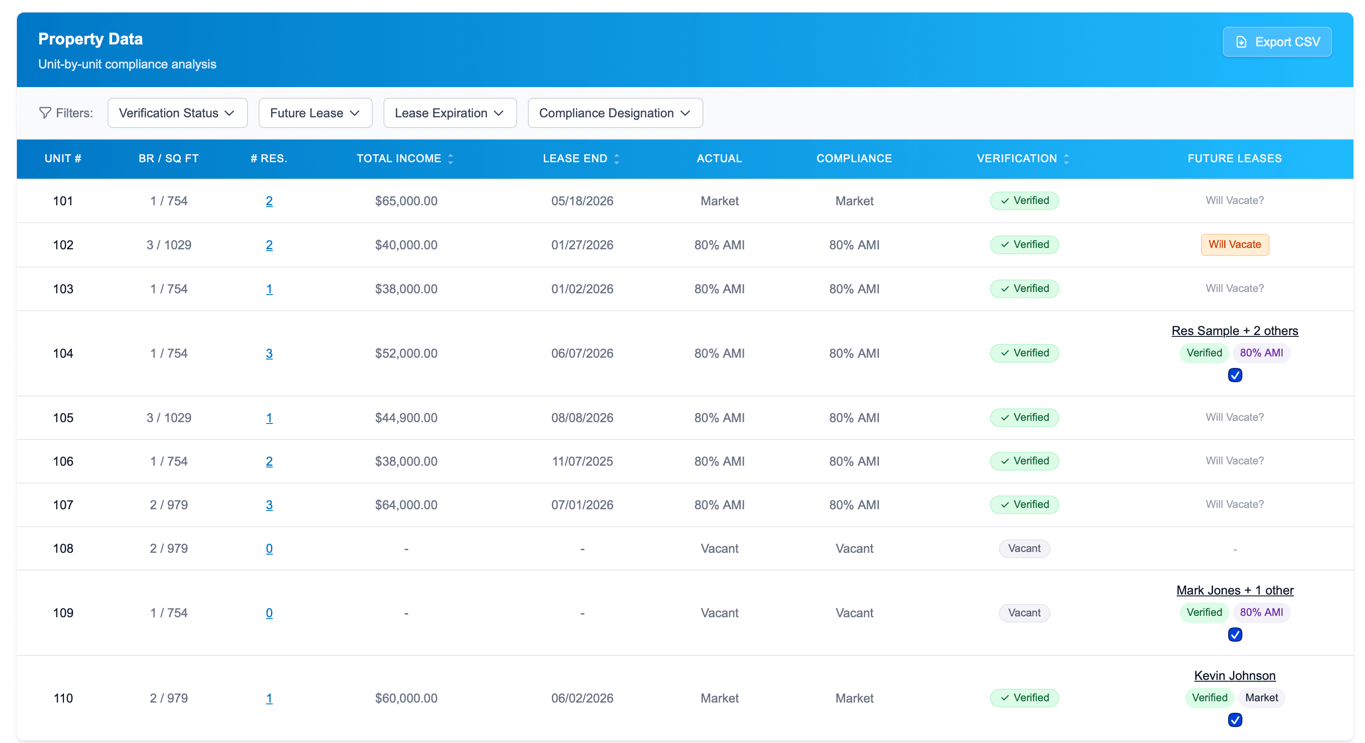
Task: Open the Res Sample + 2 others link
Action: tap(1235, 331)
